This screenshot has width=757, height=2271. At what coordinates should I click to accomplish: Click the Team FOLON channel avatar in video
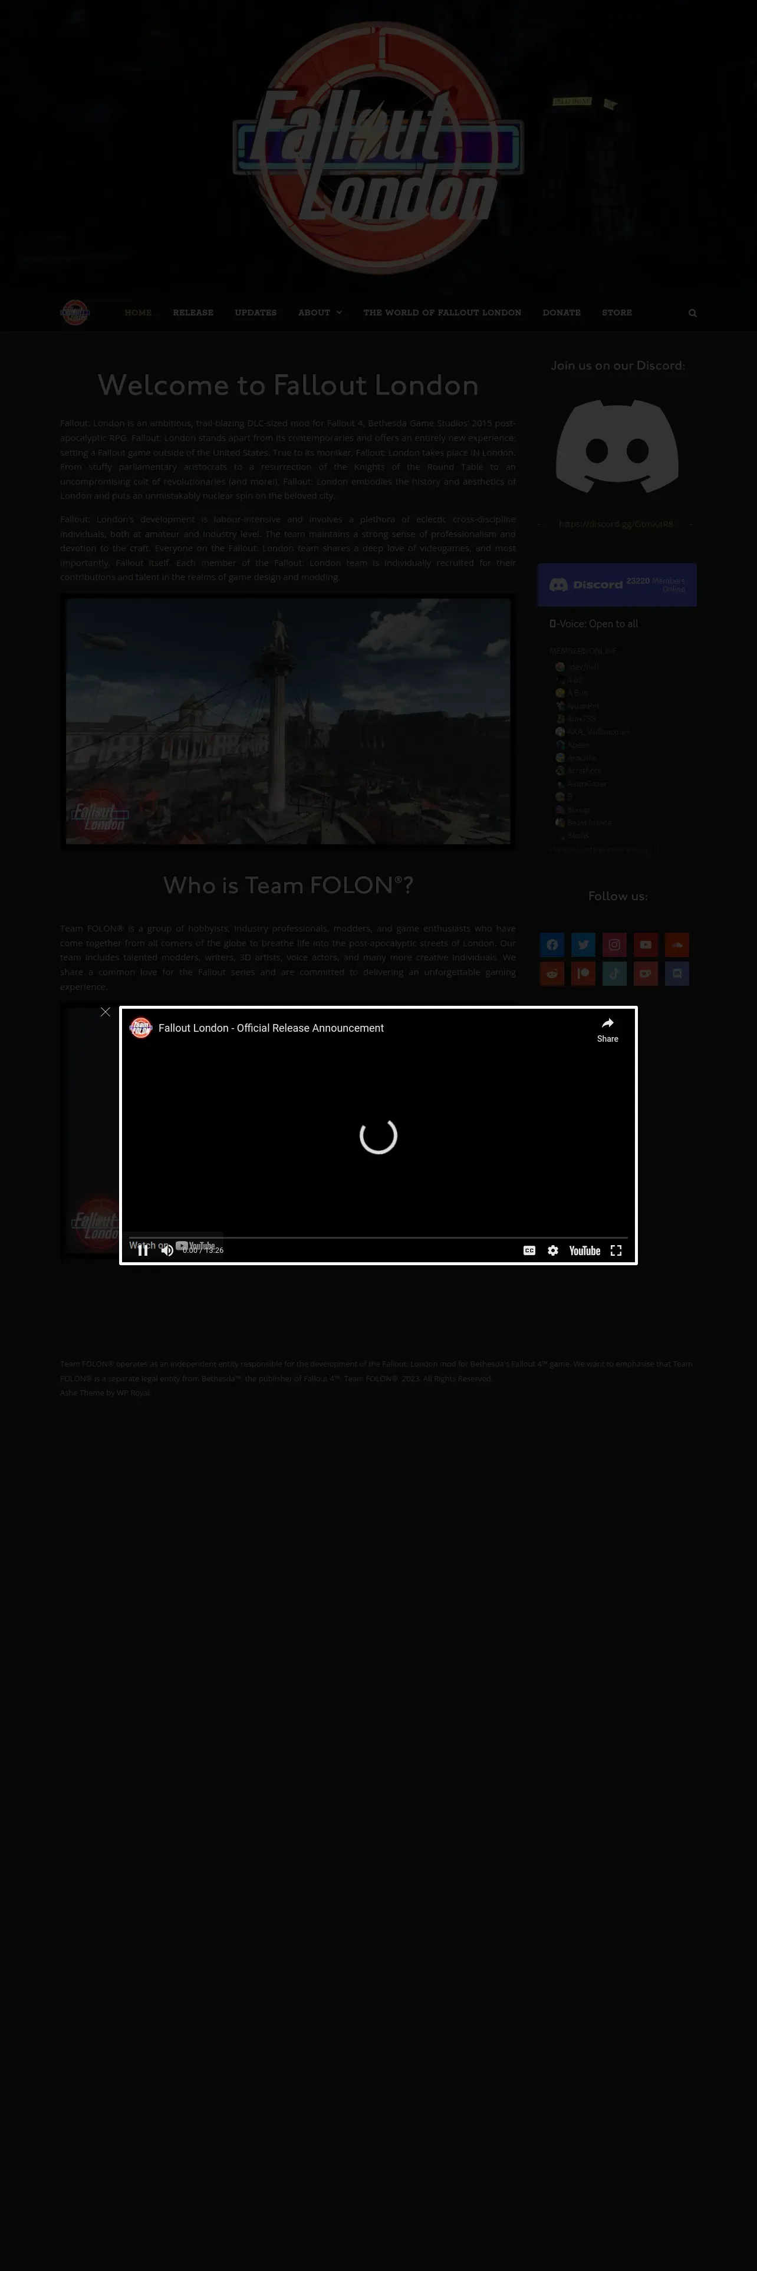pos(141,1028)
